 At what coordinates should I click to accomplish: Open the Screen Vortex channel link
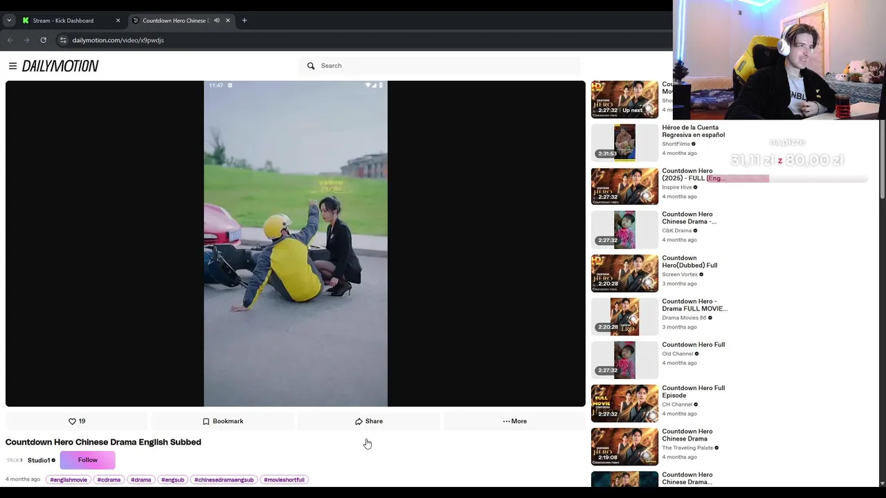coord(680,275)
